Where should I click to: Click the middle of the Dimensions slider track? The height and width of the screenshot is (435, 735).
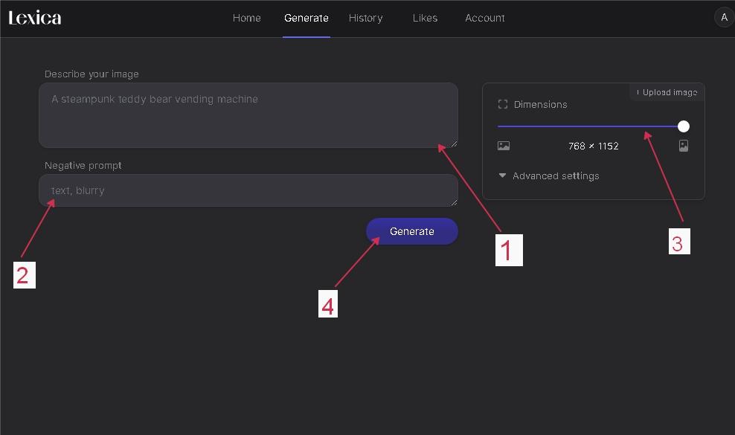591,126
